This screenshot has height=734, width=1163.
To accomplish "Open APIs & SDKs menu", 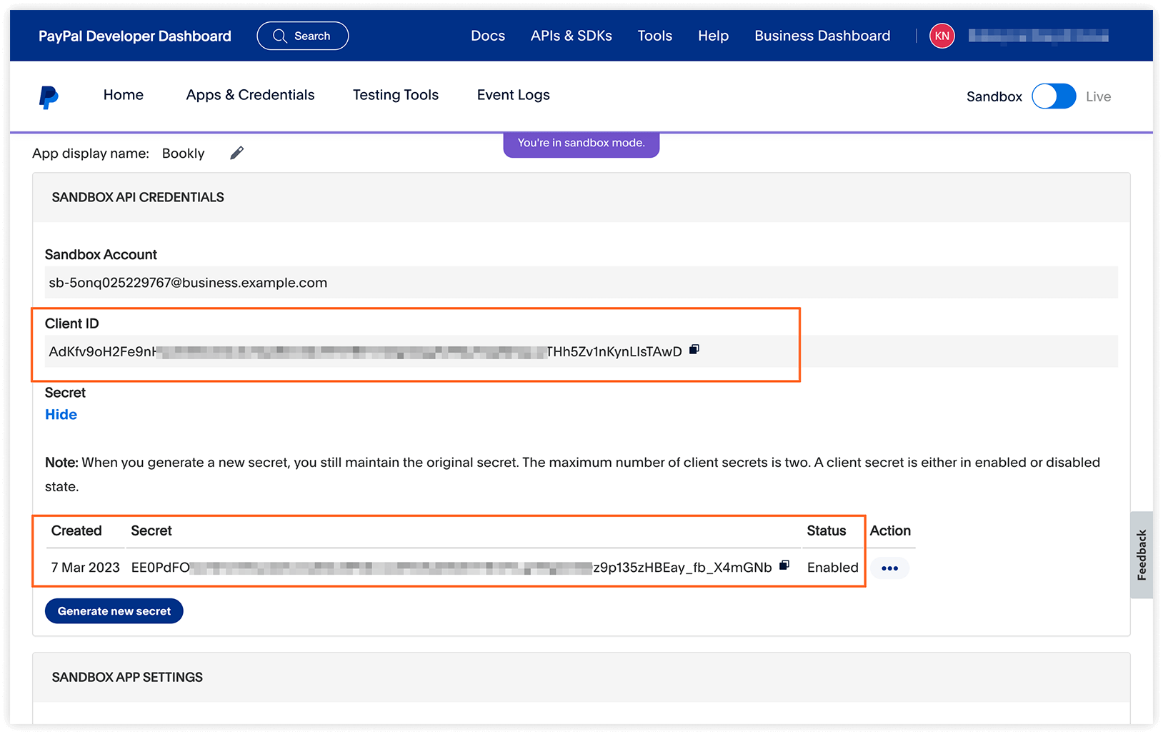I will pos(571,36).
